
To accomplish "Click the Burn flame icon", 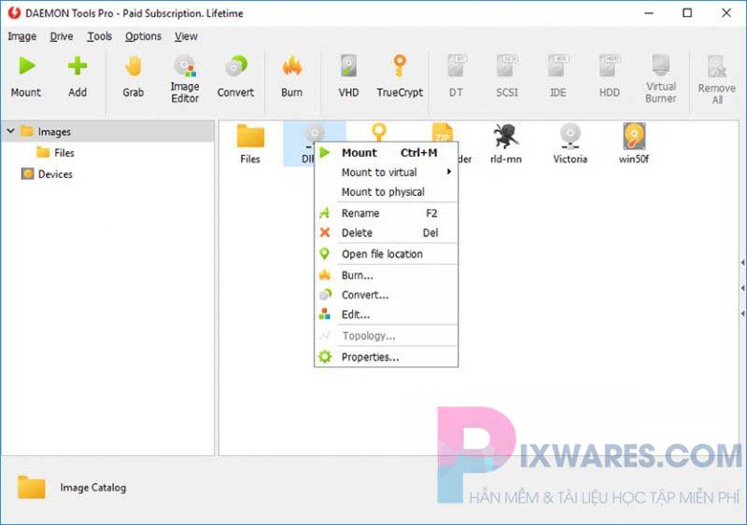I will click(291, 75).
